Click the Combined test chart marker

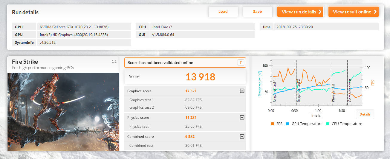pyautogui.click(x=350, y=91)
